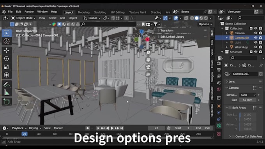Switch to UV Editing workspace tab

118,12
